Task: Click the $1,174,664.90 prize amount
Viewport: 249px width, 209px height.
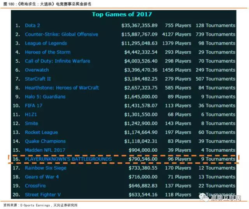Action: (141, 132)
